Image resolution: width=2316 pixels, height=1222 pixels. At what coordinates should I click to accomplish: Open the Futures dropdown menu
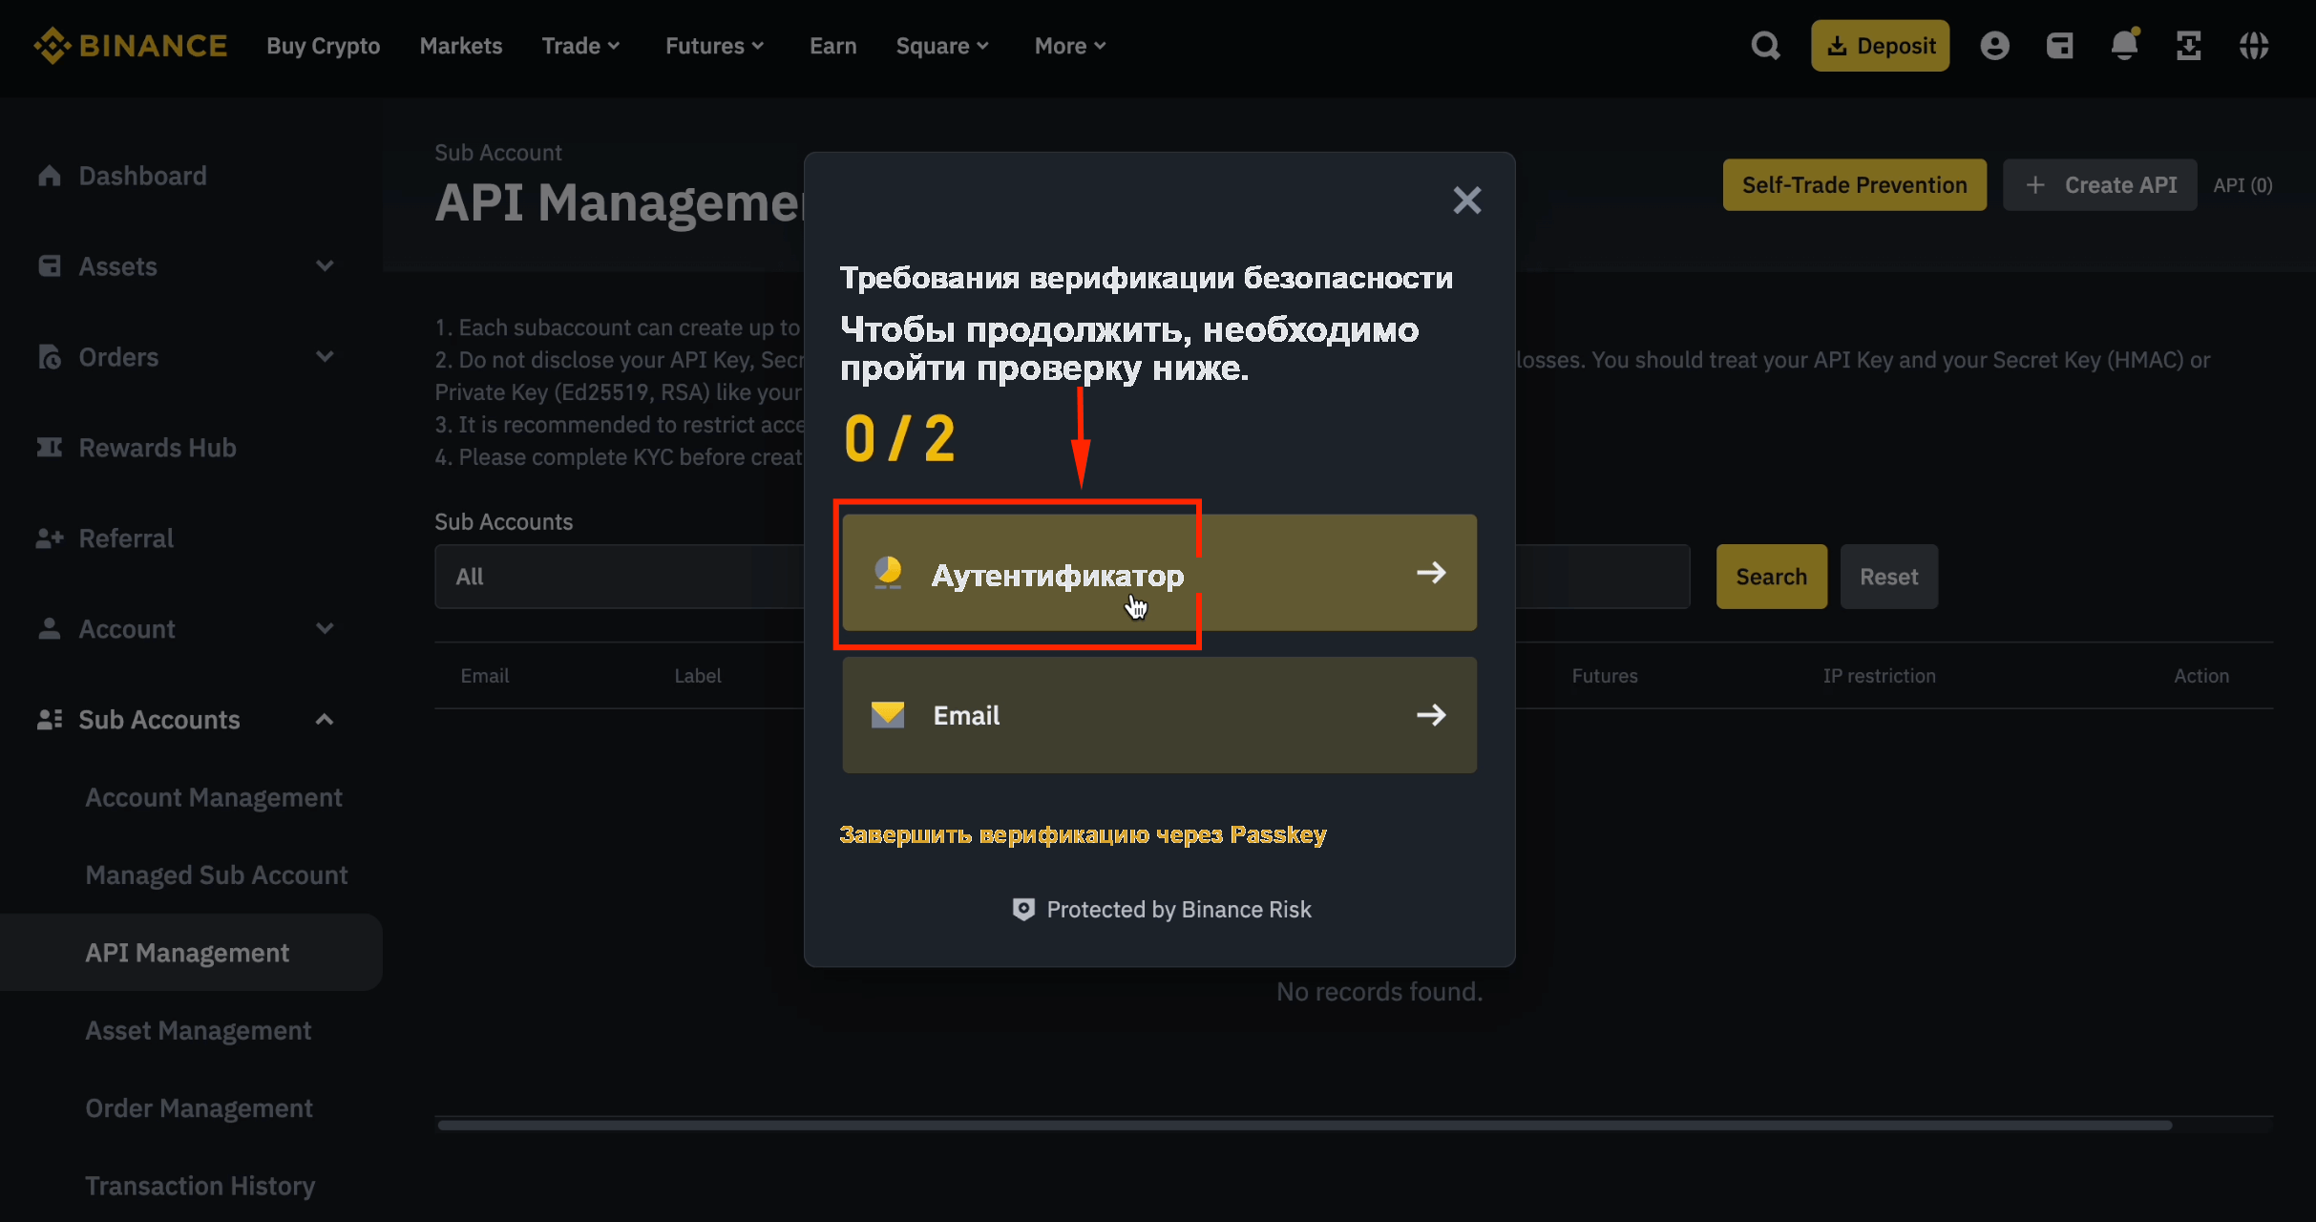point(714,46)
